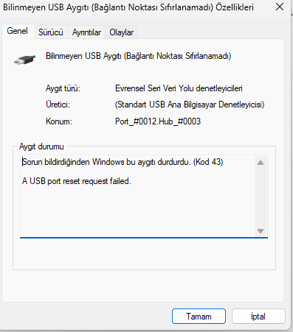Image resolution: width=293 pixels, height=332 pixels.
Task: Open the Sürücü tab
Action: pos(51,32)
